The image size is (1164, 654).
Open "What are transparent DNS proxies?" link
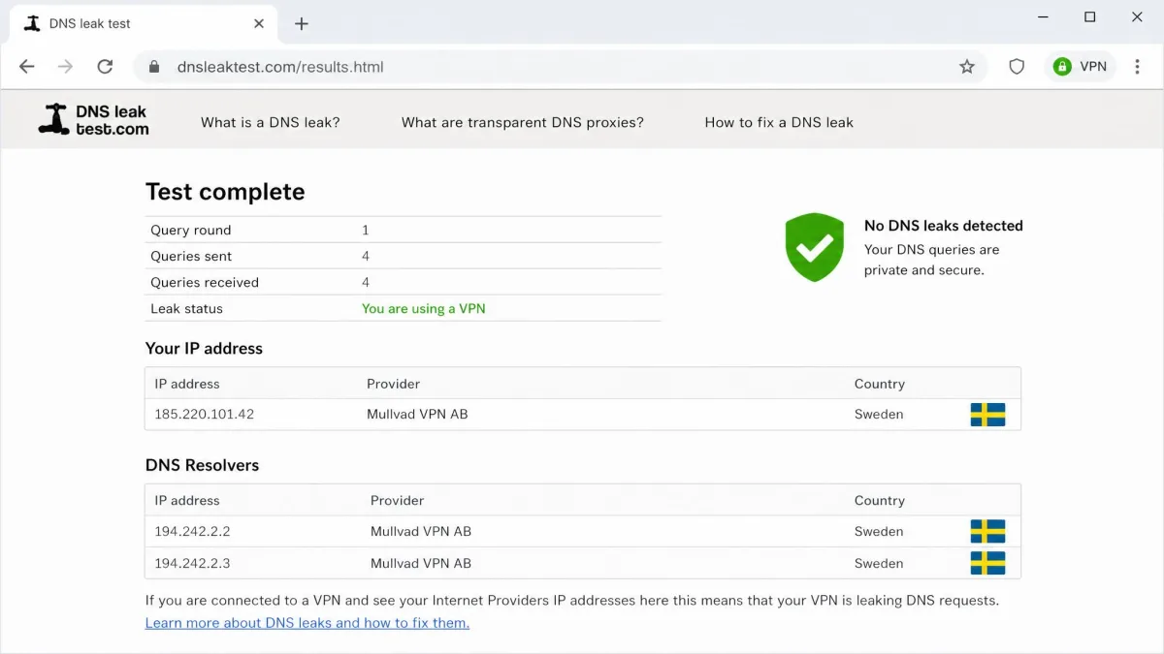(523, 122)
